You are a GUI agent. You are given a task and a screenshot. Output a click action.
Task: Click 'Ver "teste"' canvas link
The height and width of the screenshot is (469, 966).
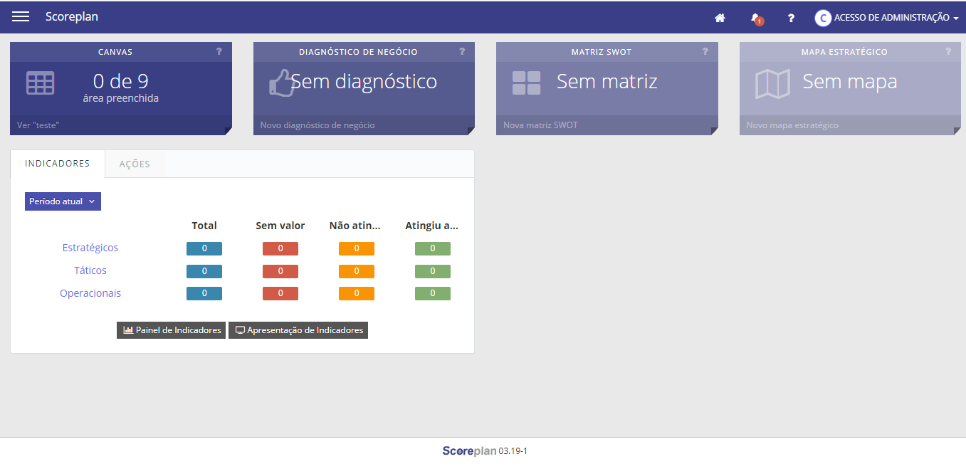(x=38, y=125)
